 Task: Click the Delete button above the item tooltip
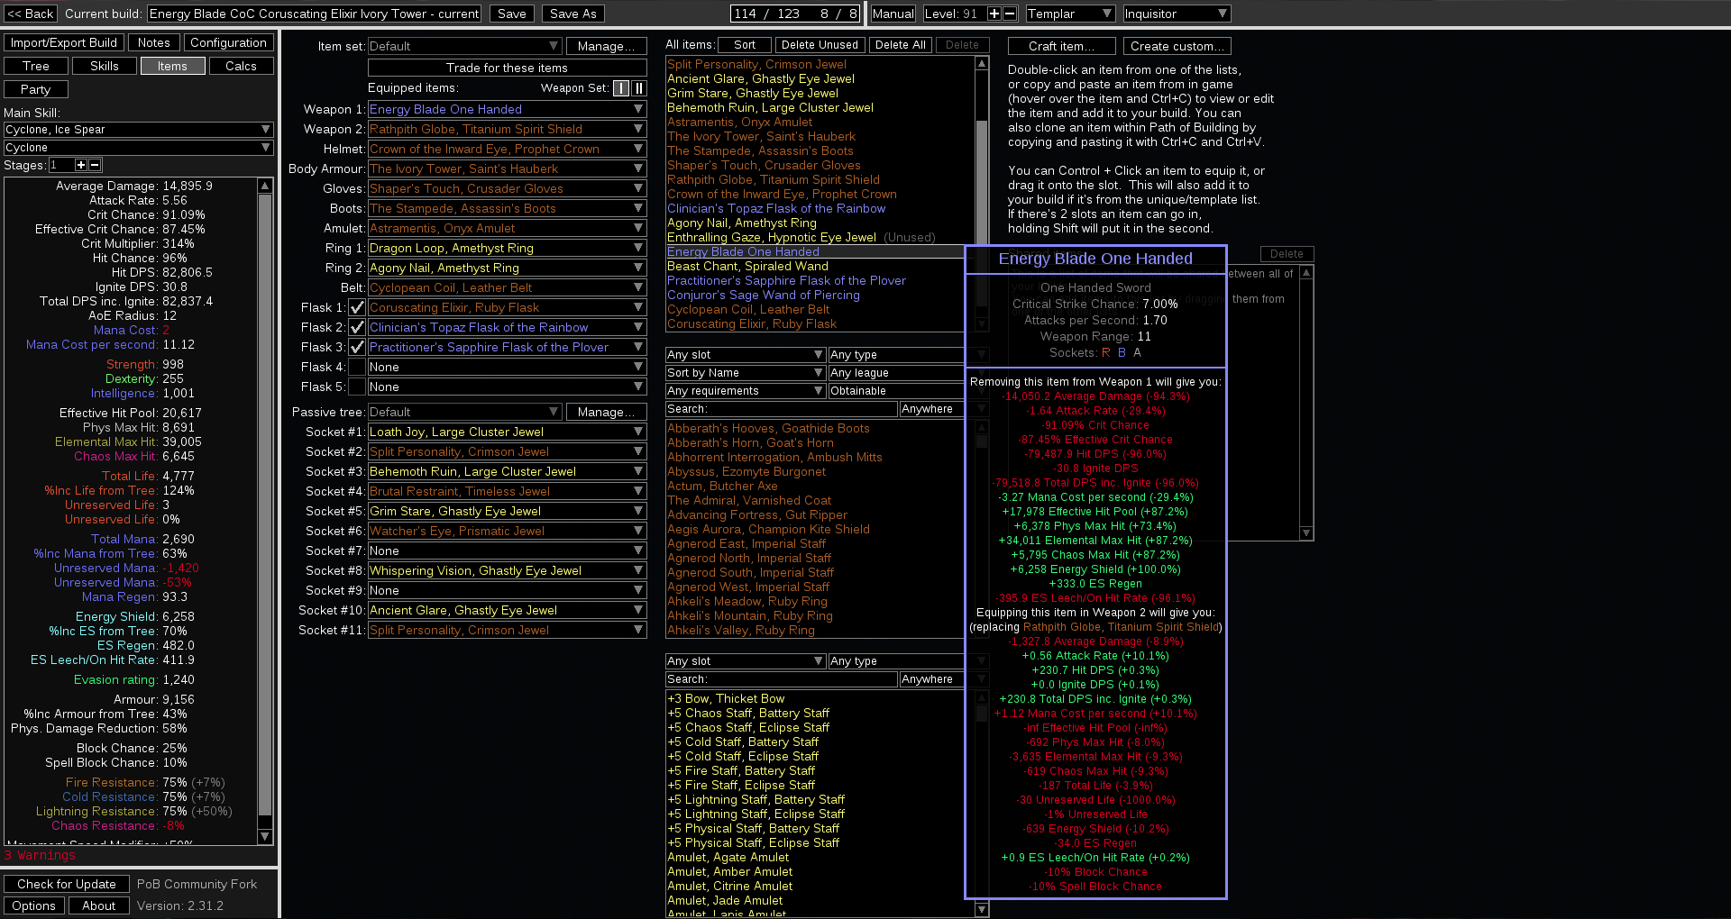tap(1287, 254)
